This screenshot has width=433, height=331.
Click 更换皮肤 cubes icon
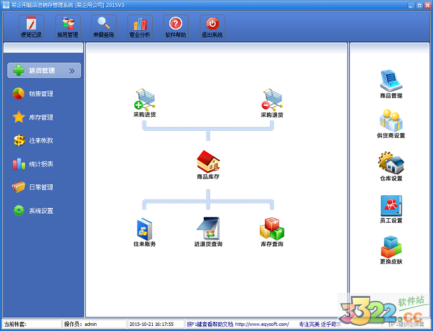pyautogui.click(x=391, y=247)
